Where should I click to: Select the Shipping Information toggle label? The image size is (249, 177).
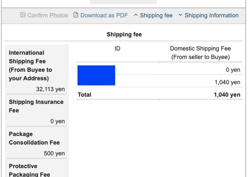pos(211,15)
